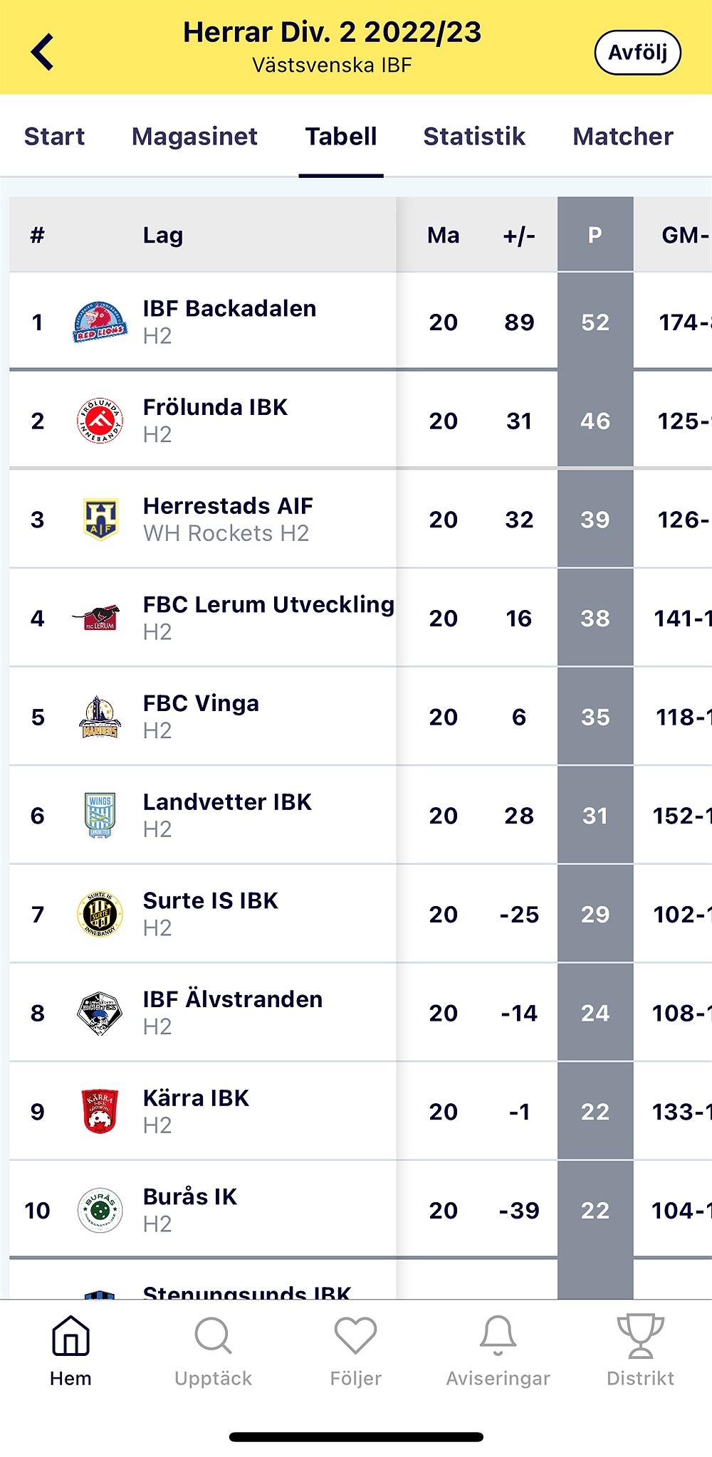The height and width of the screenshot is (1457, 712).
Task: Open FBC Lerum Utveckling team row
Action: 360,618
